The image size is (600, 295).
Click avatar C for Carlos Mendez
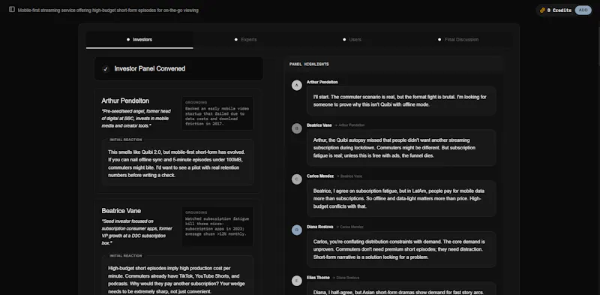297,179
